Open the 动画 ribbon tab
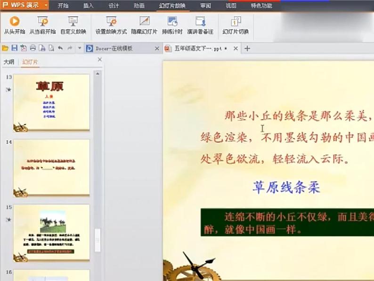 point(139,6)
